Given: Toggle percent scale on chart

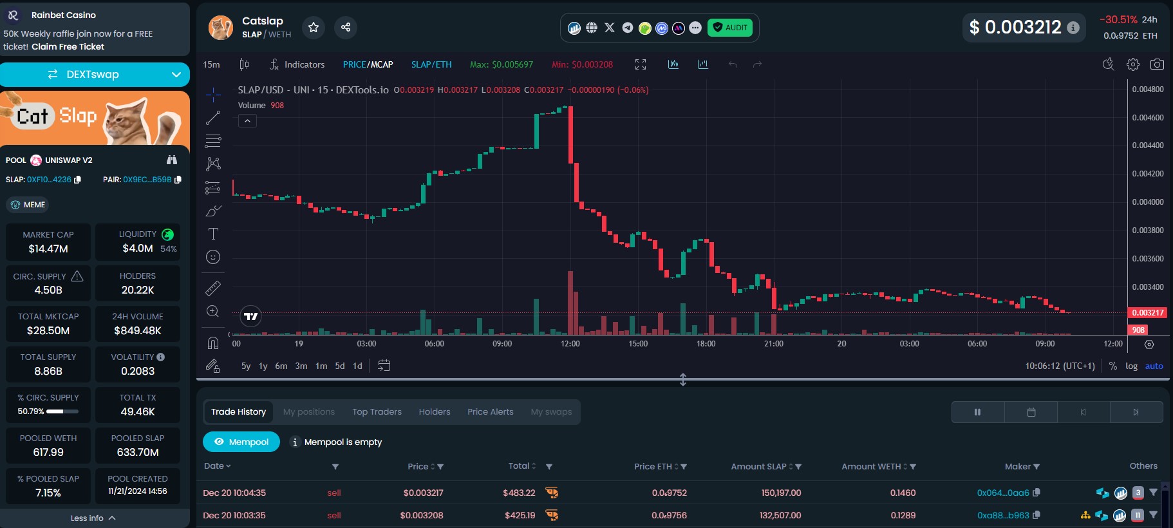Looking at the screenshot, I should click(1113, 366).
